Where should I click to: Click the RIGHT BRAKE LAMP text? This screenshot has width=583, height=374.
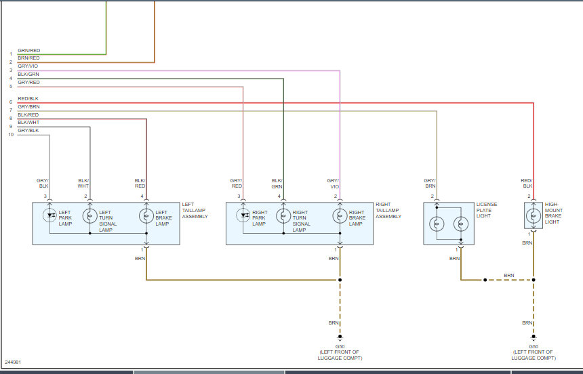click(357, 218)
